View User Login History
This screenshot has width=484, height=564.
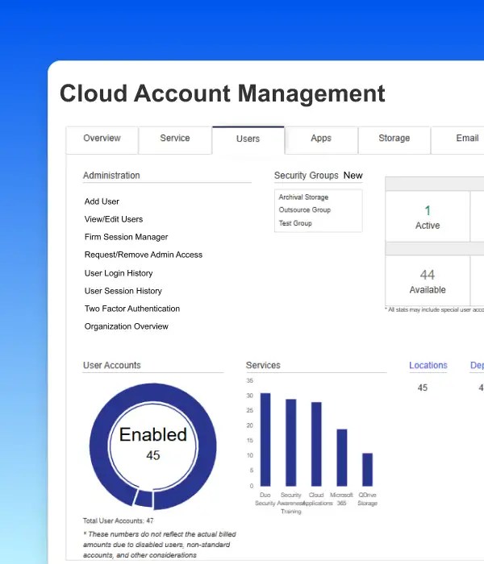[119, 273]
